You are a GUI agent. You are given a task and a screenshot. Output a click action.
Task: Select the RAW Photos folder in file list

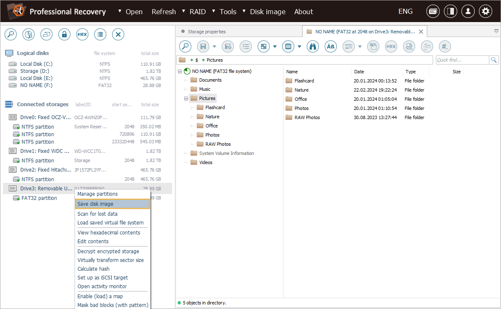point(307,117)
